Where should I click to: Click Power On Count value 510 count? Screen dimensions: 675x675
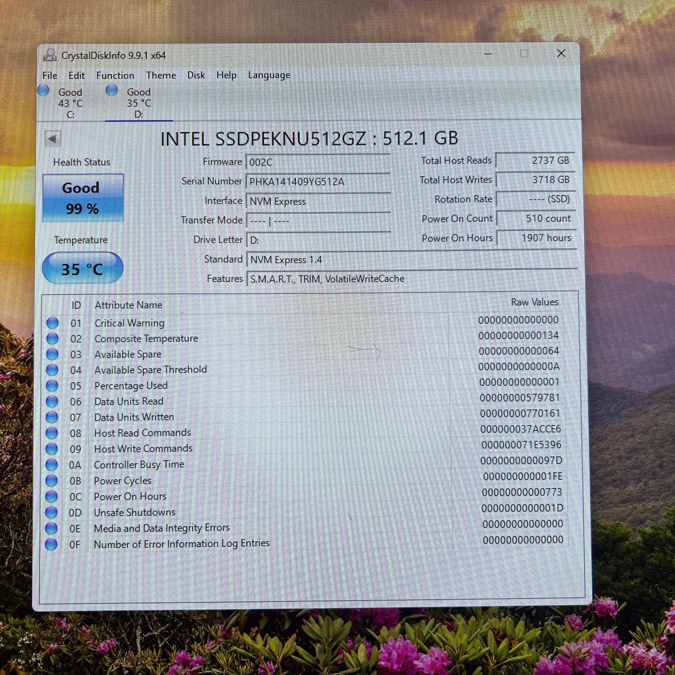536,219
